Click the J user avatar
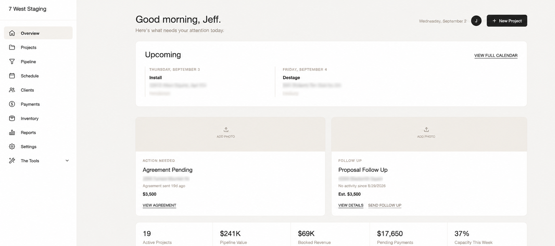This screenshot has height=246, width=555. point(476,21)
